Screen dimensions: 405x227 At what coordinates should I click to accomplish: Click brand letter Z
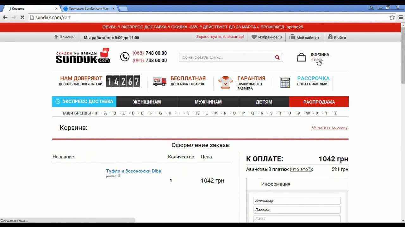tap(336, 113)
